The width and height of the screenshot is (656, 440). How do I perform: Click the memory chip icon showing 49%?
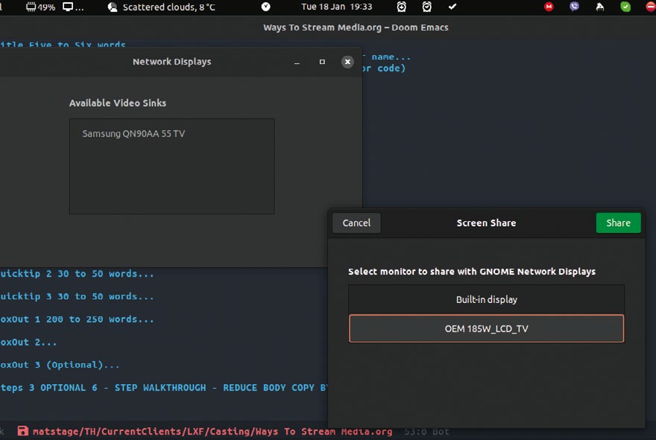31,7
